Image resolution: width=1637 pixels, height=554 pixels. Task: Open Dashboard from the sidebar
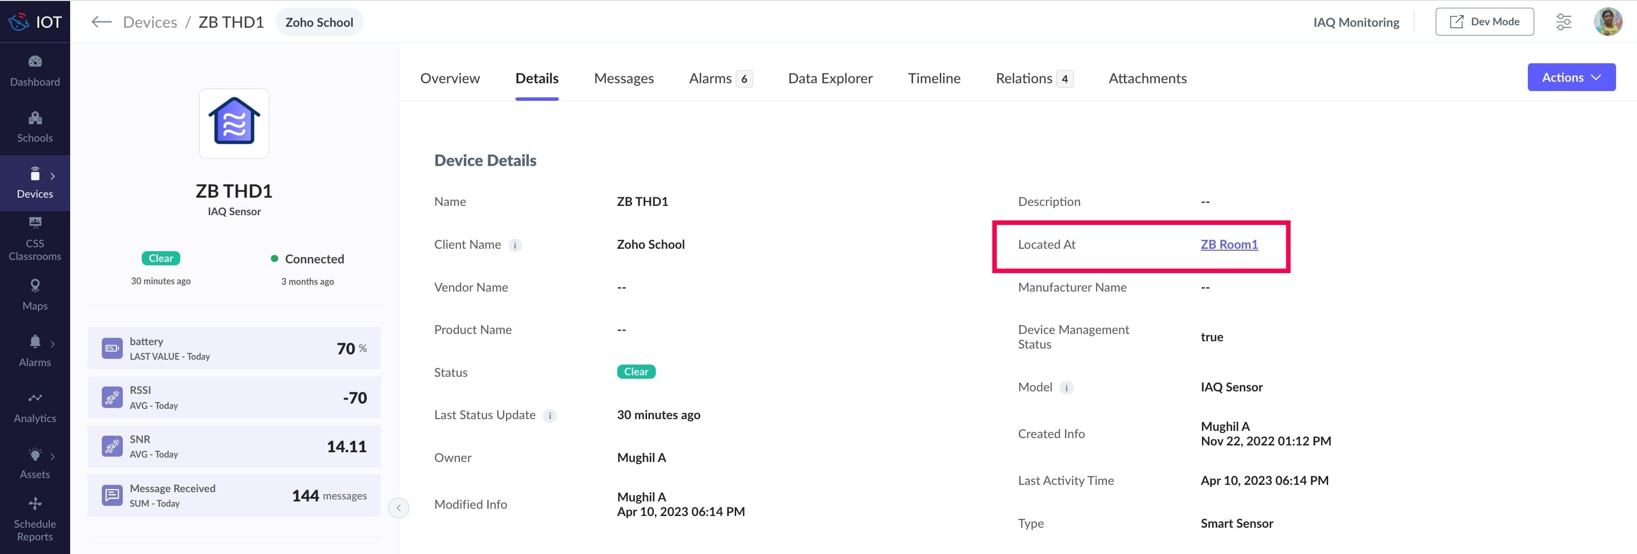coord(35,71)
